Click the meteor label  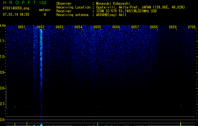coord(45,10)
